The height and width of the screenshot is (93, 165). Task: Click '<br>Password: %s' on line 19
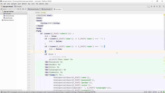tap(54, 62)
